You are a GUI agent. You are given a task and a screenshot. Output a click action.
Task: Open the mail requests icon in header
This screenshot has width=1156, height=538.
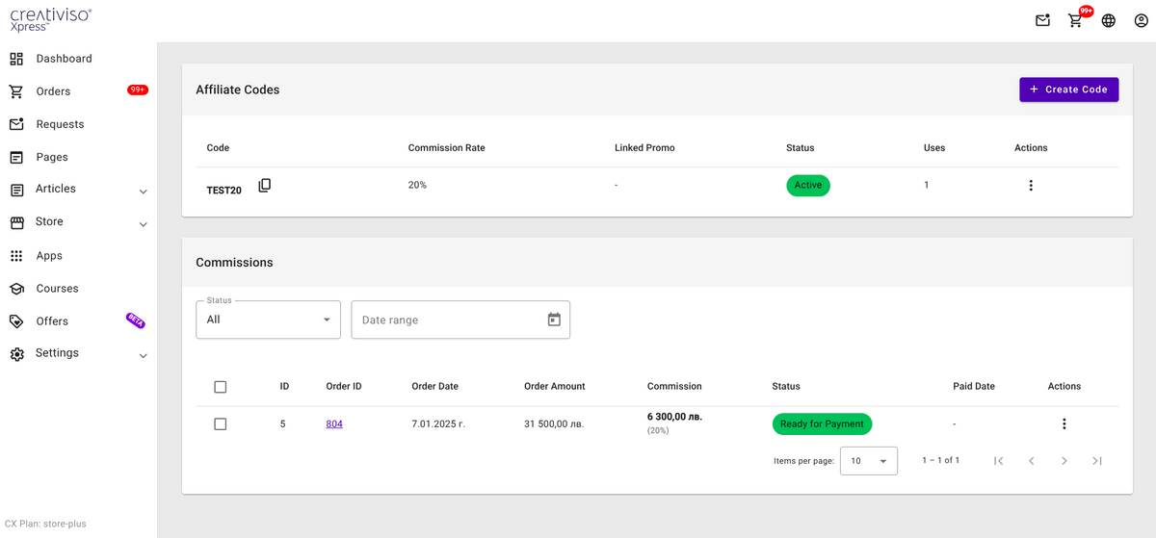pyautogui.click(x=1042, y=20)
